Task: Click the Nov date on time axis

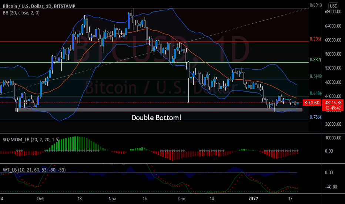Action: click(x=112, y=199)
